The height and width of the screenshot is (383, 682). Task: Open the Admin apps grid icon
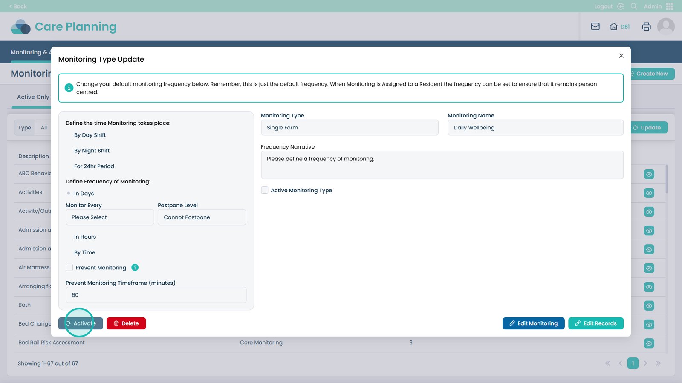point(669,6)
